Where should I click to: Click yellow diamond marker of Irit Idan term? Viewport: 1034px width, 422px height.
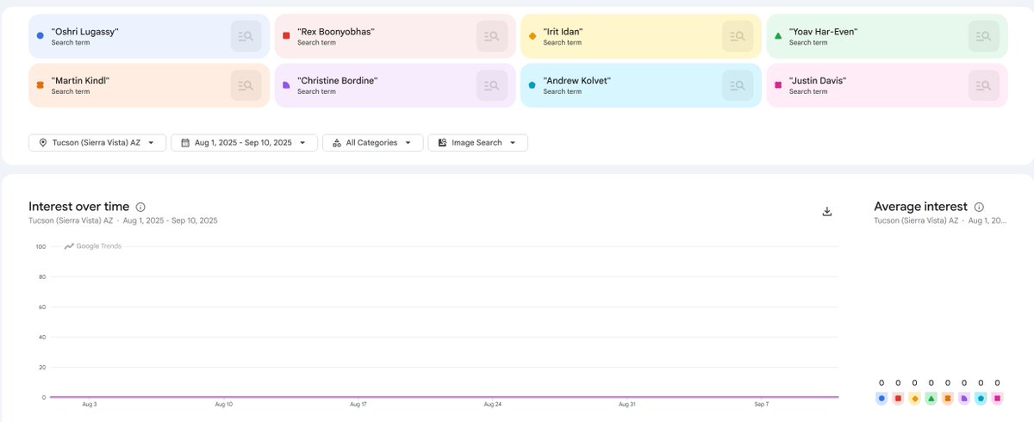pos(533,36)
